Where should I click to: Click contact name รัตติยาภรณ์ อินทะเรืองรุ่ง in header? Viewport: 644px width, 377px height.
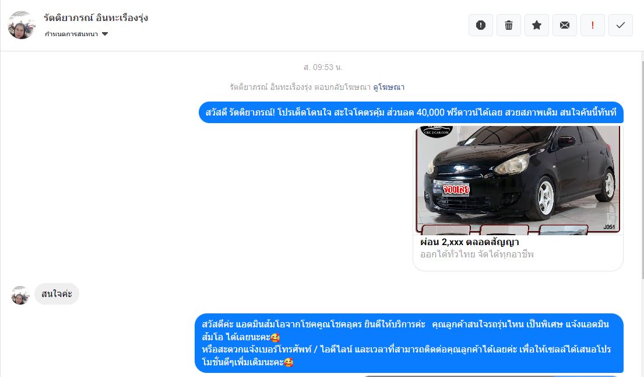pyautogui.click(x=96, y=18)
